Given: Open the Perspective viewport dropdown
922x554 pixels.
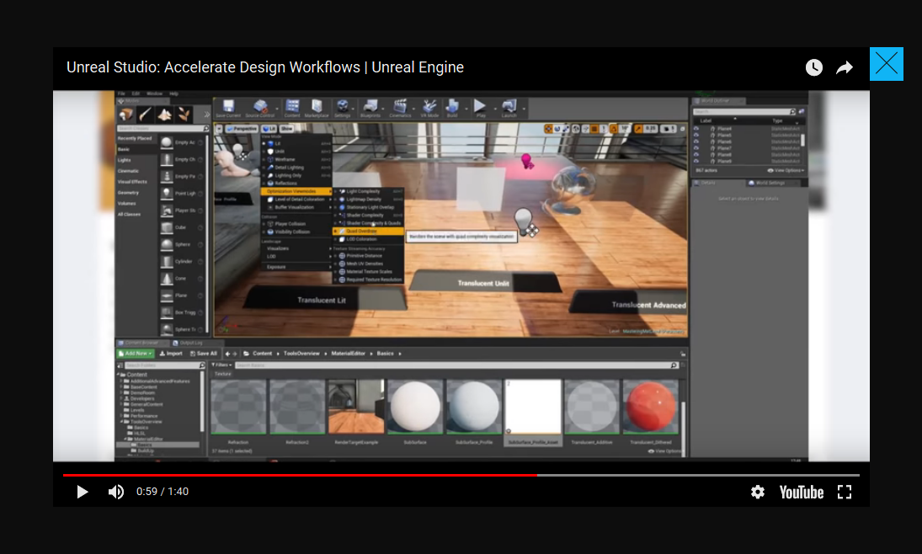Looking at the screenshot, I should pyautogui.click(x=242, y=129).
